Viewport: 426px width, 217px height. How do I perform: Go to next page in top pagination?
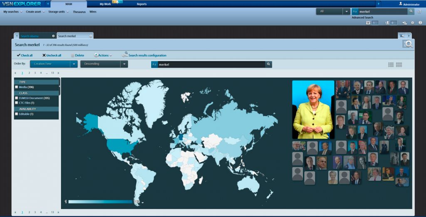[58, 73]
